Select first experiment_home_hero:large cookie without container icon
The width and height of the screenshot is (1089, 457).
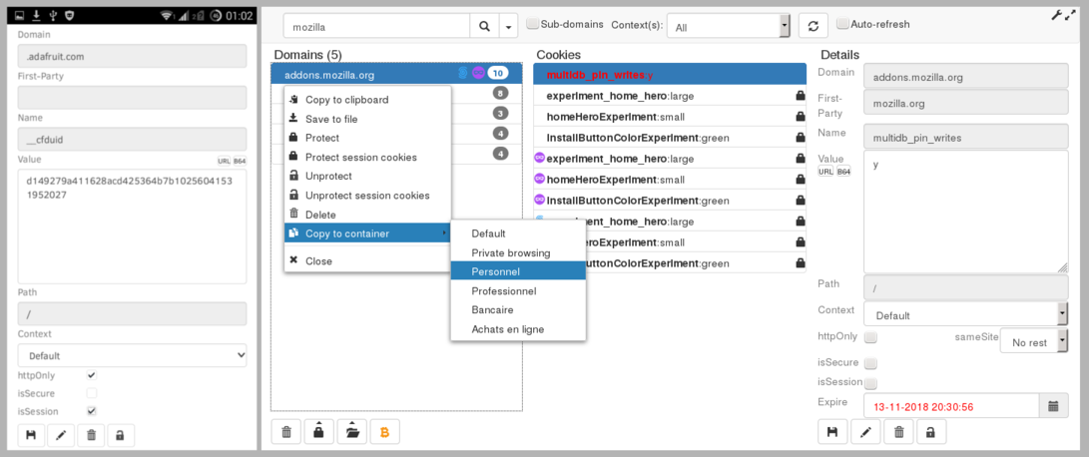(670, 96)
